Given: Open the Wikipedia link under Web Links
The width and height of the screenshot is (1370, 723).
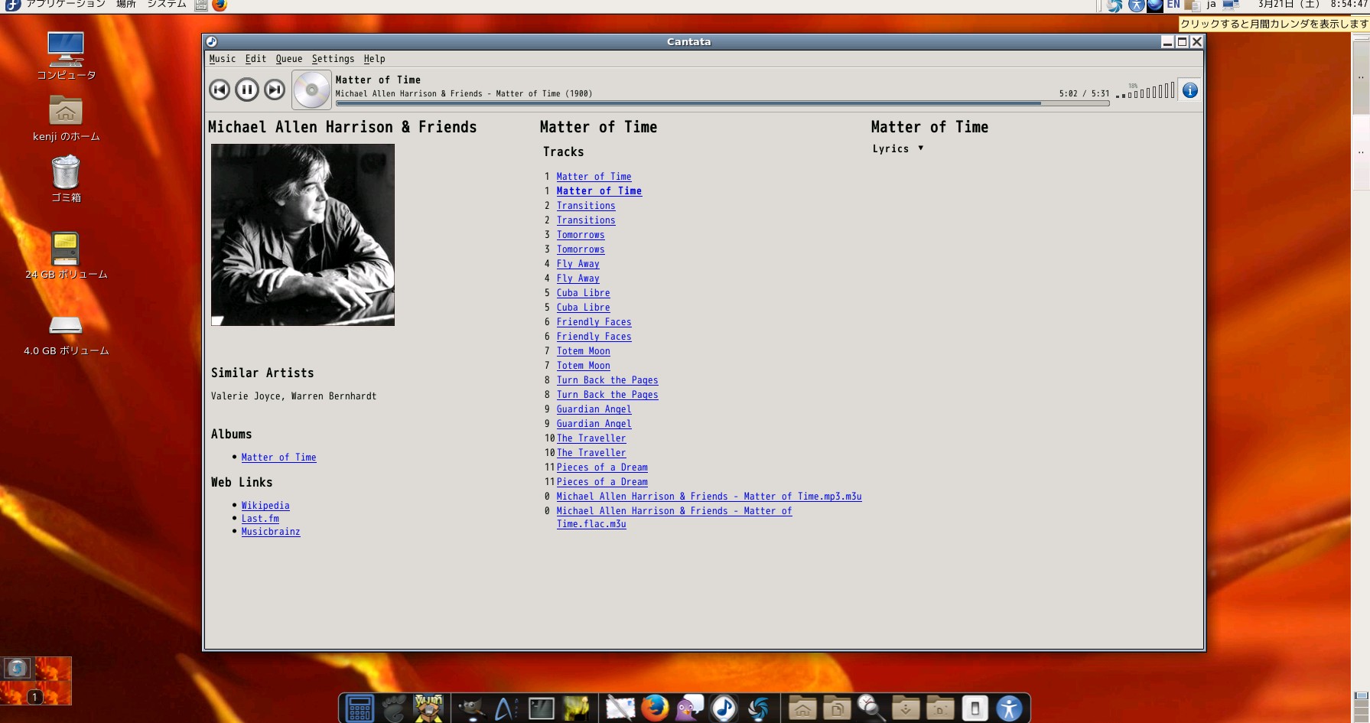Looking at the screenshot, I should point(265,505).
